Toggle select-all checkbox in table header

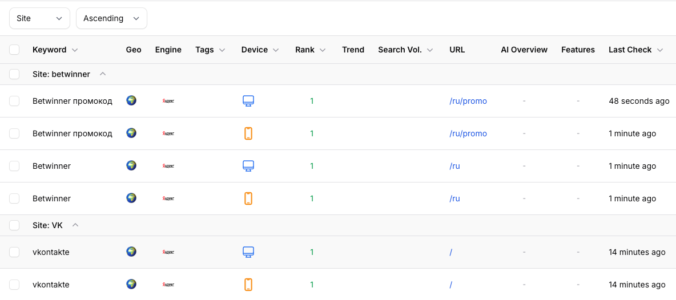tap(14, 50)
